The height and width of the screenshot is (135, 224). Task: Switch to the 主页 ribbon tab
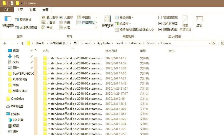tap(20, 10)
